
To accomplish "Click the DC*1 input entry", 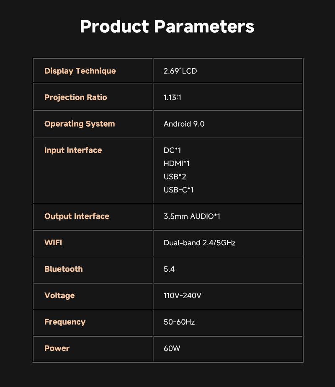I will 172,150.
